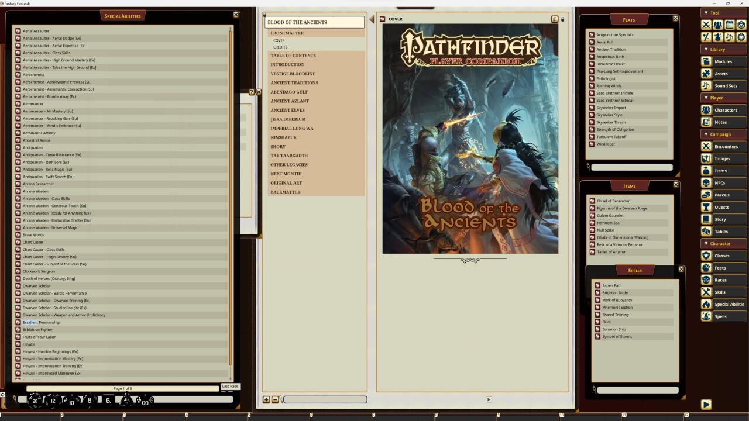Open the Characters player panel
Image resolution: width=749 pixels, height=421 pixels.
(727, 110)
